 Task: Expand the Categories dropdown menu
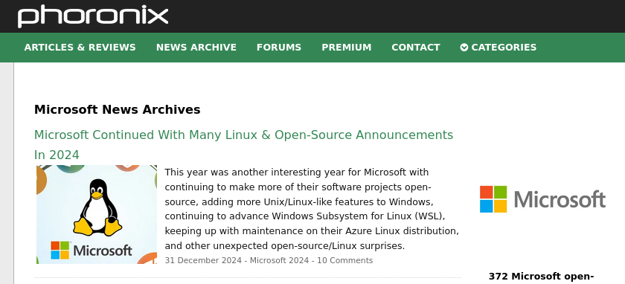point(499,48)
